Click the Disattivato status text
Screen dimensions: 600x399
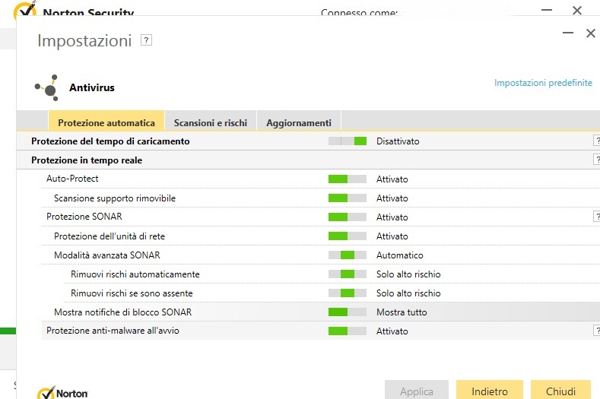click(x=398, y=141)
